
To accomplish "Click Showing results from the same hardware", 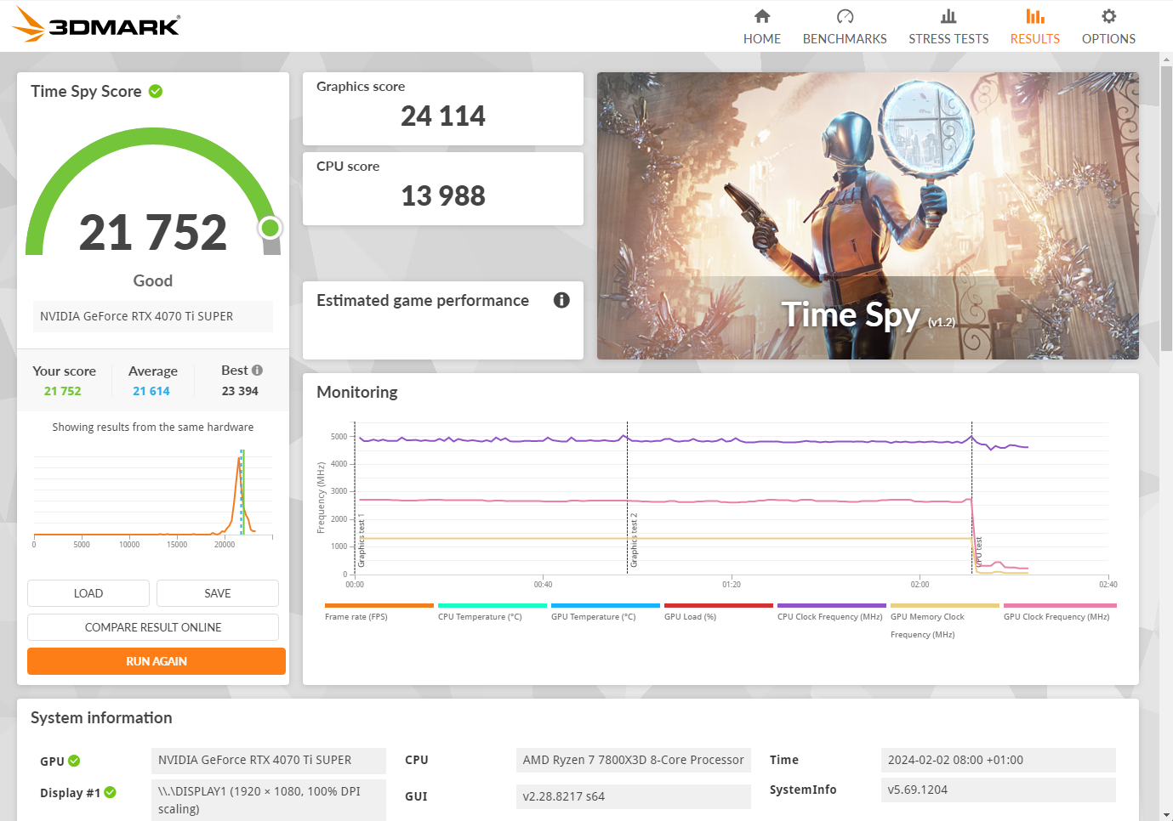I will pyautogui.click(x=153, y=427).
